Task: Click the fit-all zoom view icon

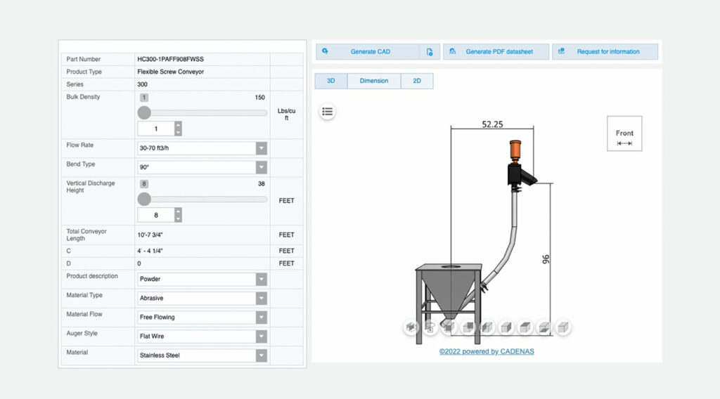Action: pyautogui.click(x=411, y=327)
